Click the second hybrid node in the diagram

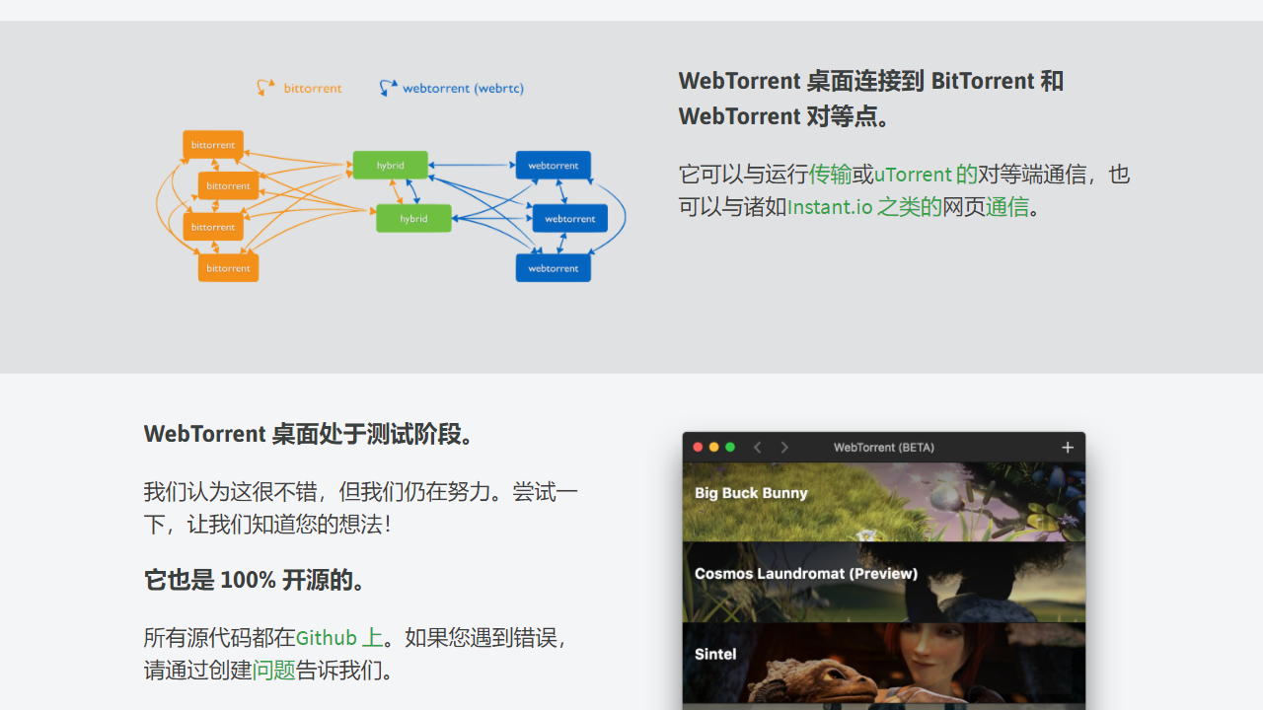coord(413,218)
